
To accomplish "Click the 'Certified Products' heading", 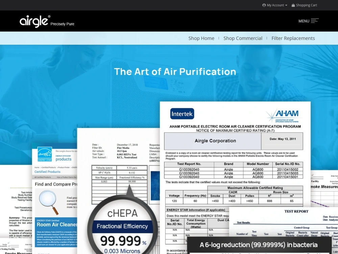I will point(47,172).
